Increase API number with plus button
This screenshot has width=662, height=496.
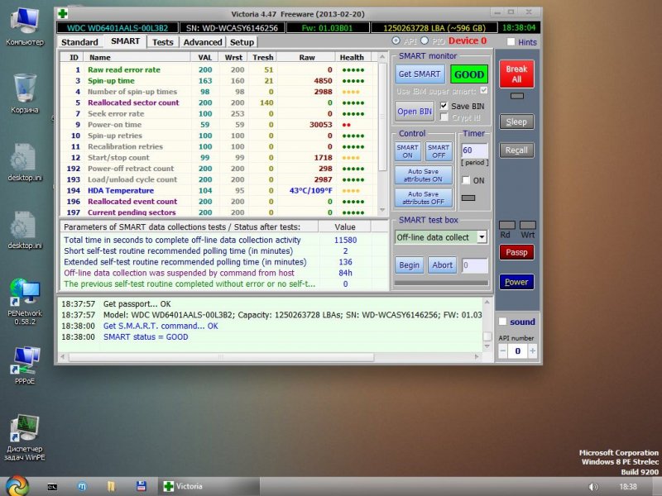click(x=532, y=351)
